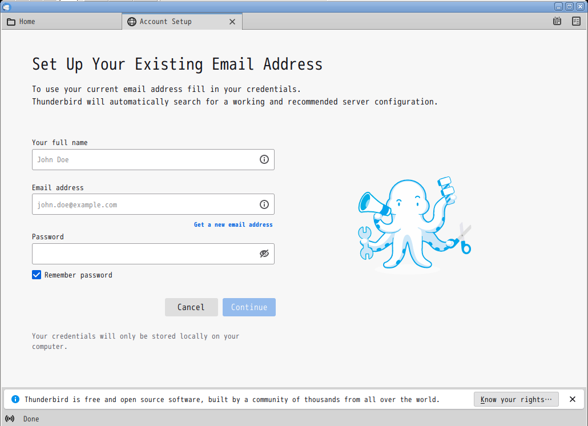The width and height of the screenshot is (588, 426).
Task: Click the info icon in full name field
Action: click(264, 159)
